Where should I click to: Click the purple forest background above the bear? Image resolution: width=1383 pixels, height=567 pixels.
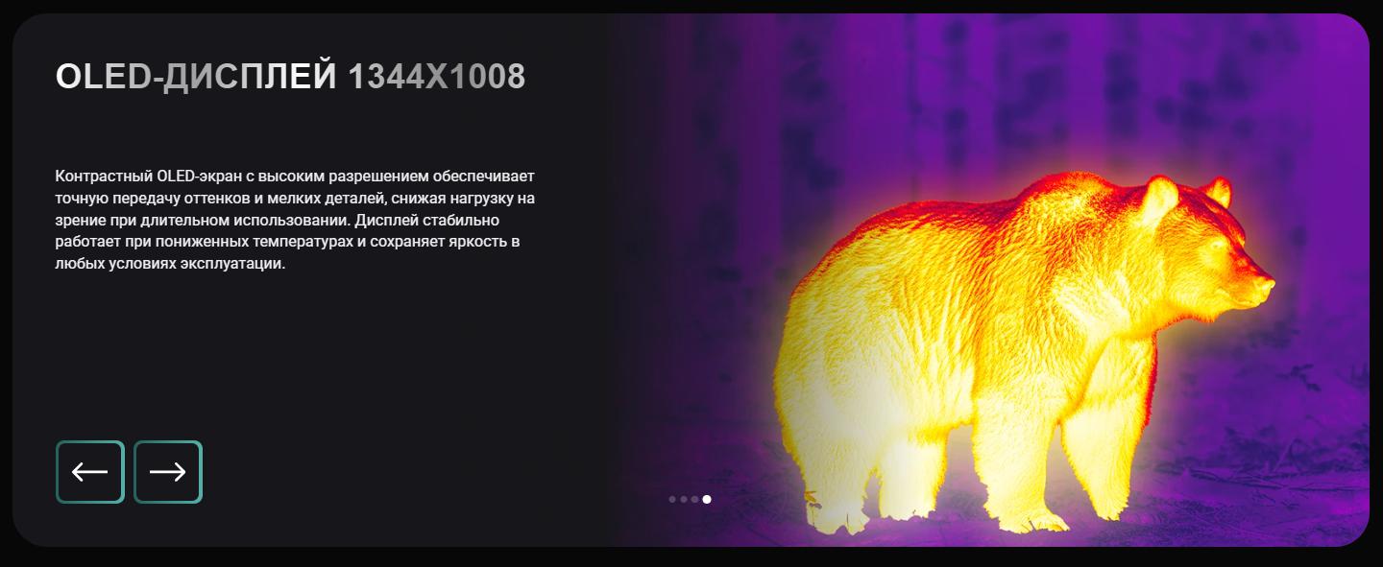(x=864, y=96)
